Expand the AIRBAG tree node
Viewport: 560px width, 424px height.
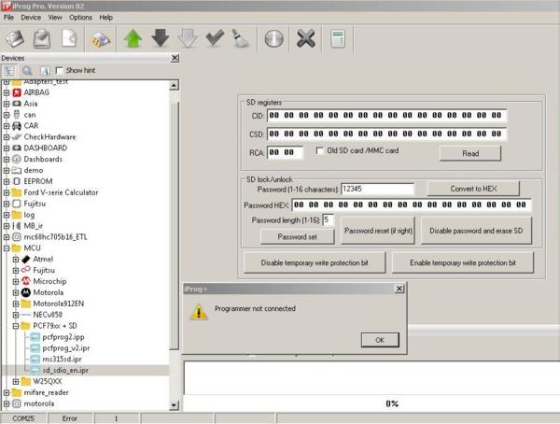(7, 93)
